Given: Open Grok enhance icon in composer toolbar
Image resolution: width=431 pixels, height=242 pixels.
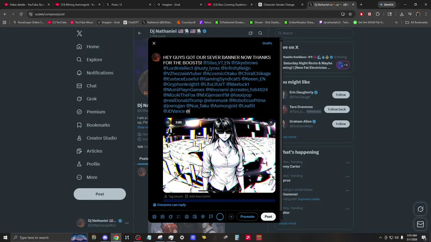Looking at the screenshot, I should coord(171,217).
